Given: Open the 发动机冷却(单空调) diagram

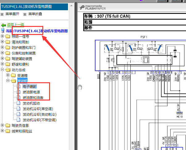Looking at the screenshot, I should coord(38,109).
